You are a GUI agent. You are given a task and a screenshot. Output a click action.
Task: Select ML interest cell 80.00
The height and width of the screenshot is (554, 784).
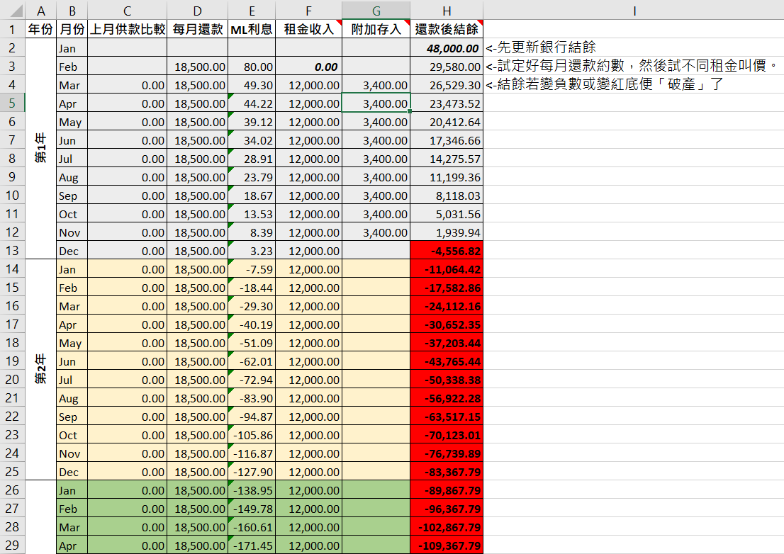pyautogui.click(x=252, y=67)
